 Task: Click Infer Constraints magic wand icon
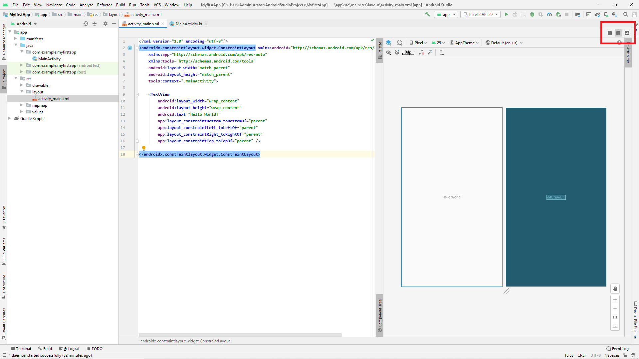coord(430,52)
